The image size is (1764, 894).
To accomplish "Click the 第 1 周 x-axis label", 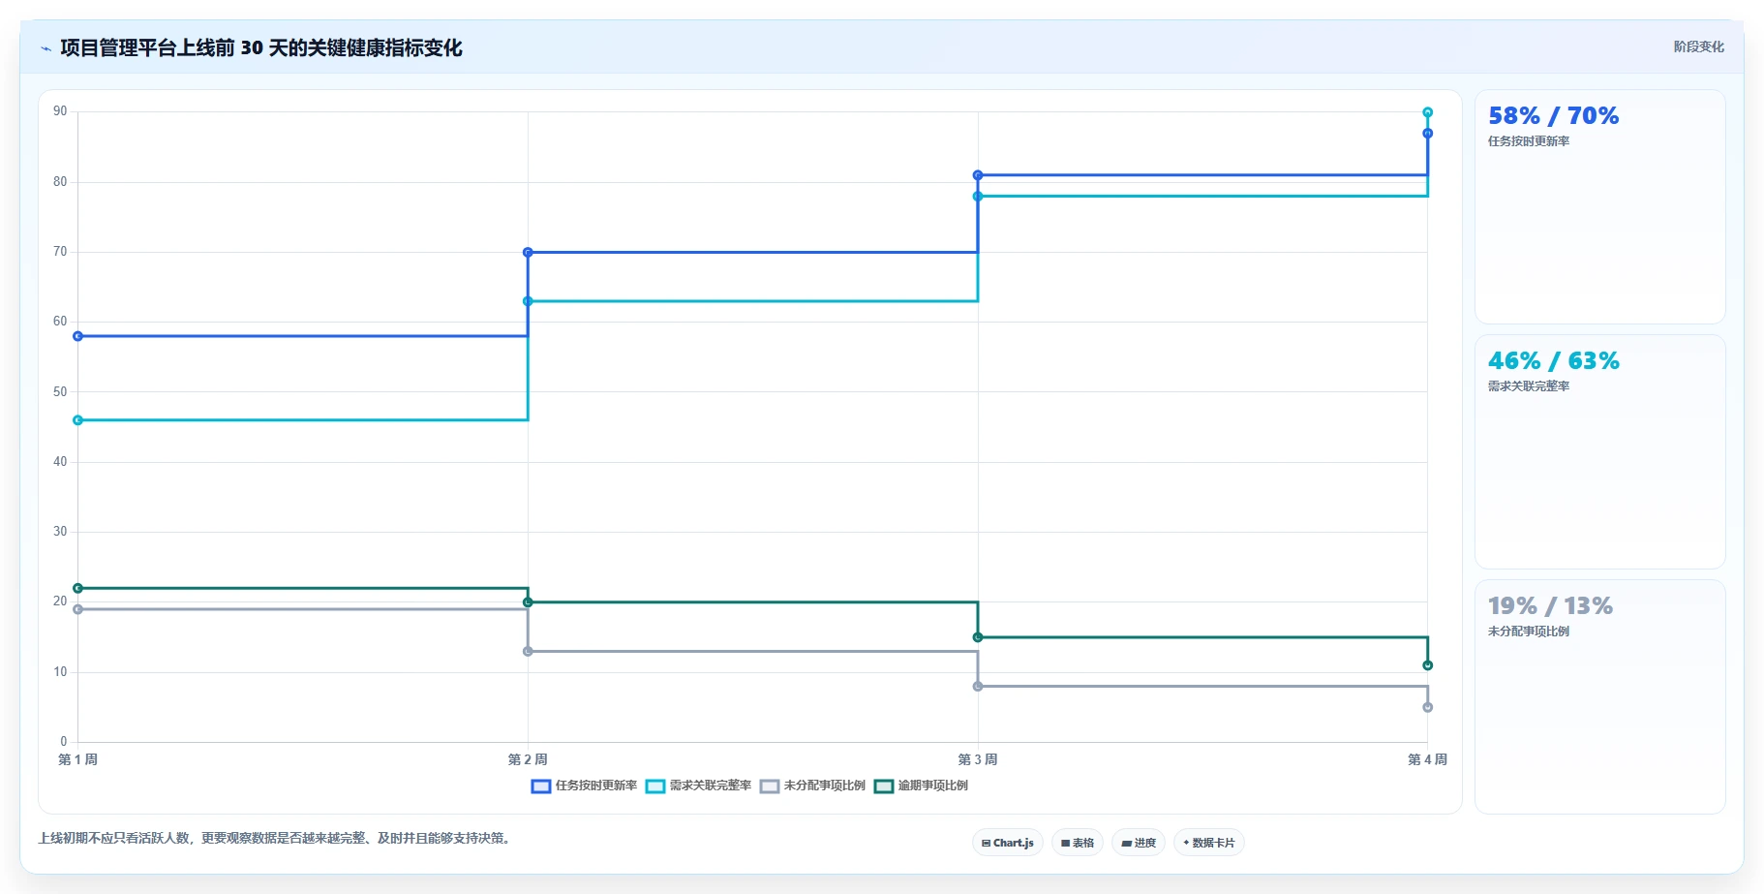I will click(x=78, y=759).
